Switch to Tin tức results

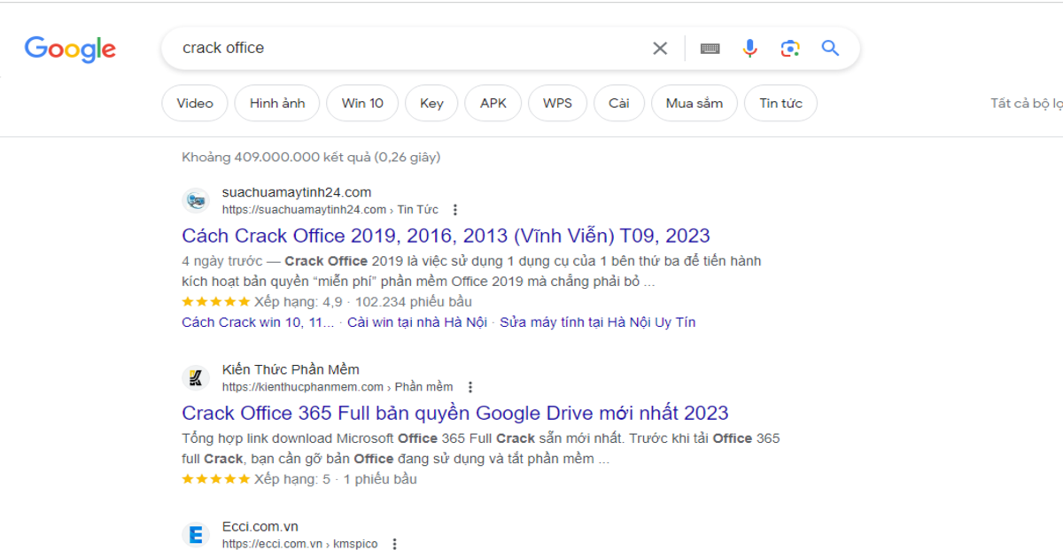click(780, 104)
